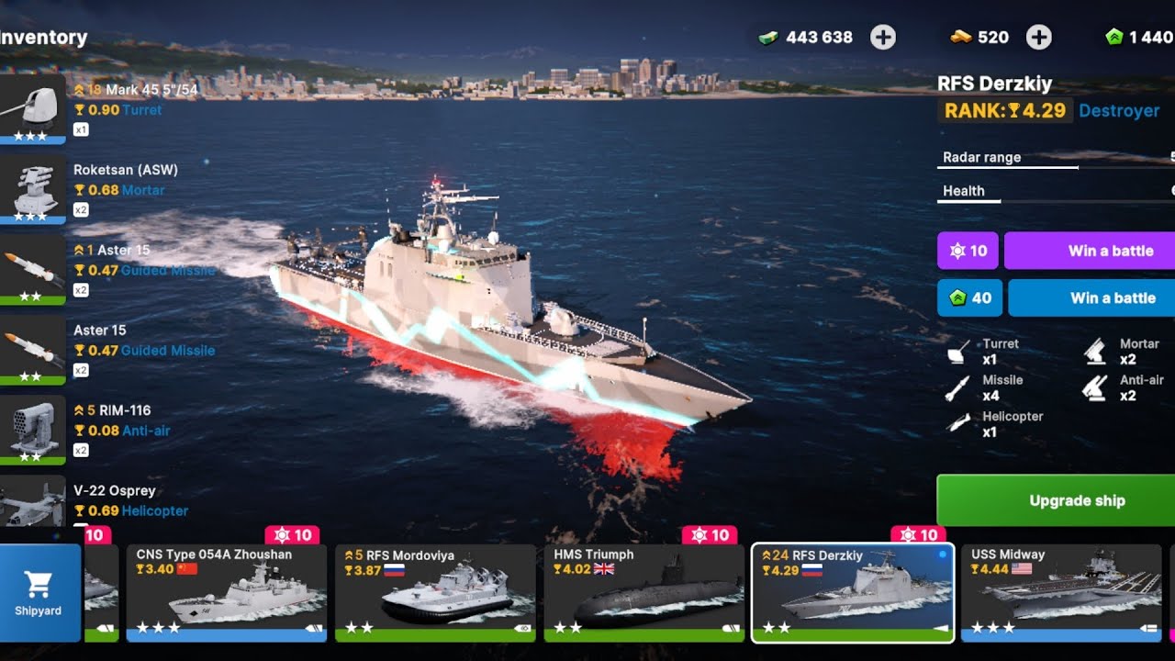Screen dimensions: 1175x661
Task: Open the Inventory heading
Action: pyautogui.click(x=43, y=38)
